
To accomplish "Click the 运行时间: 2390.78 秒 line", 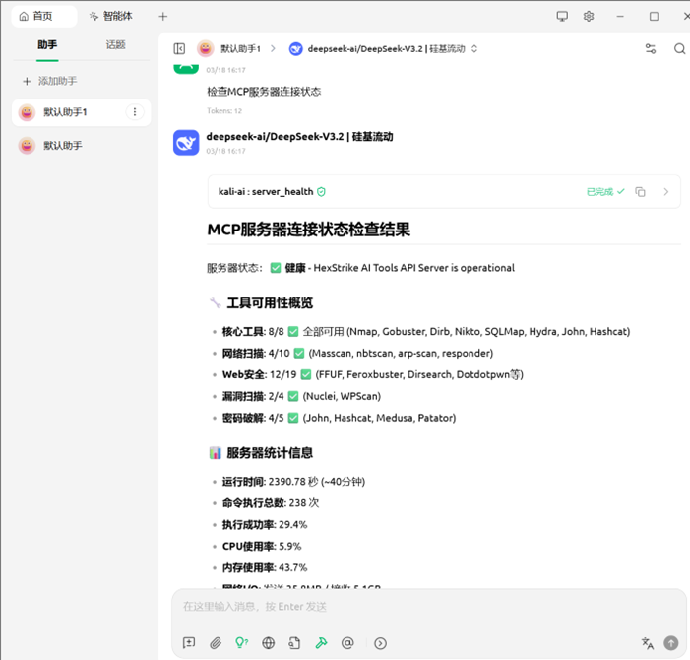I will click(293, 482).
